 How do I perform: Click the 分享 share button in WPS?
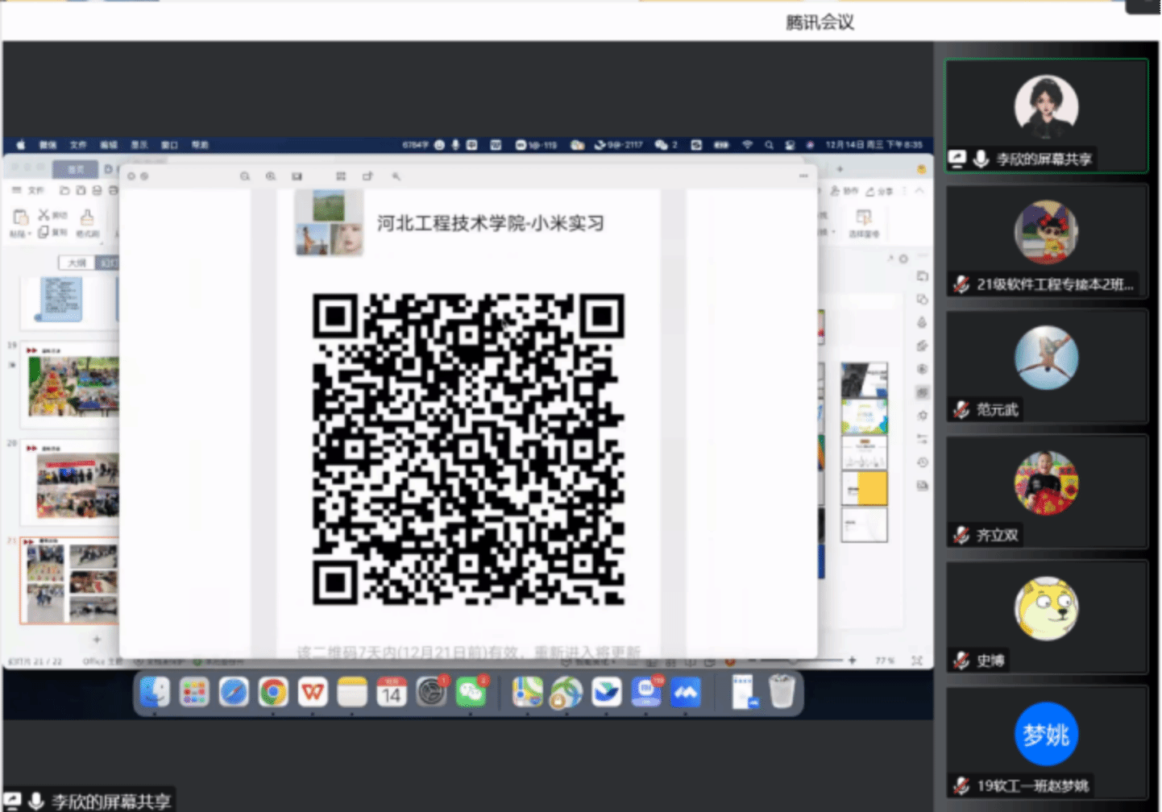point(880,191)
